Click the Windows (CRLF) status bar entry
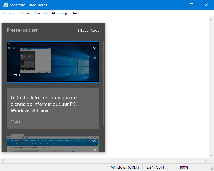This screenshot has height=171, width=214. click(x=125, y=167)
